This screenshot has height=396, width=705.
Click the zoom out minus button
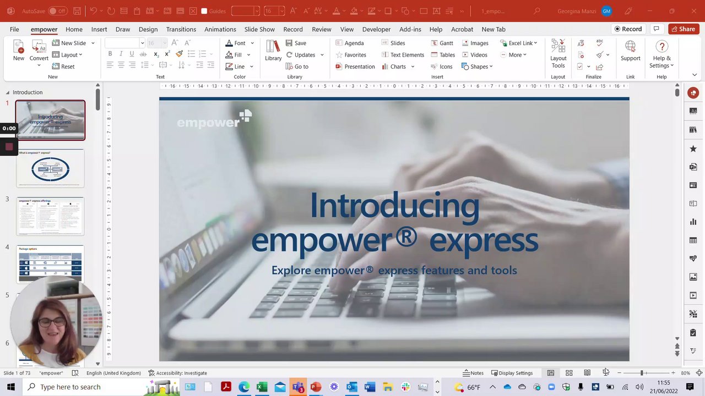[x=619, y=373]
